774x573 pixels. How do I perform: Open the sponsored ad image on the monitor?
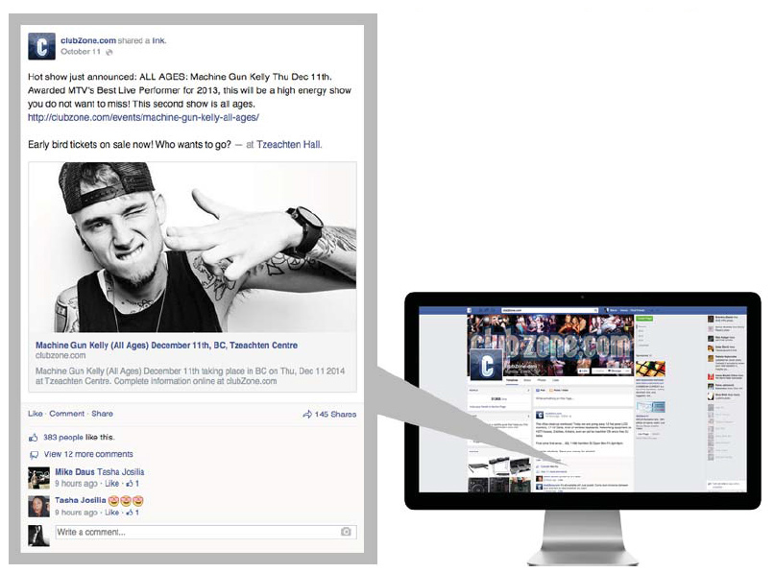[650, 369]
